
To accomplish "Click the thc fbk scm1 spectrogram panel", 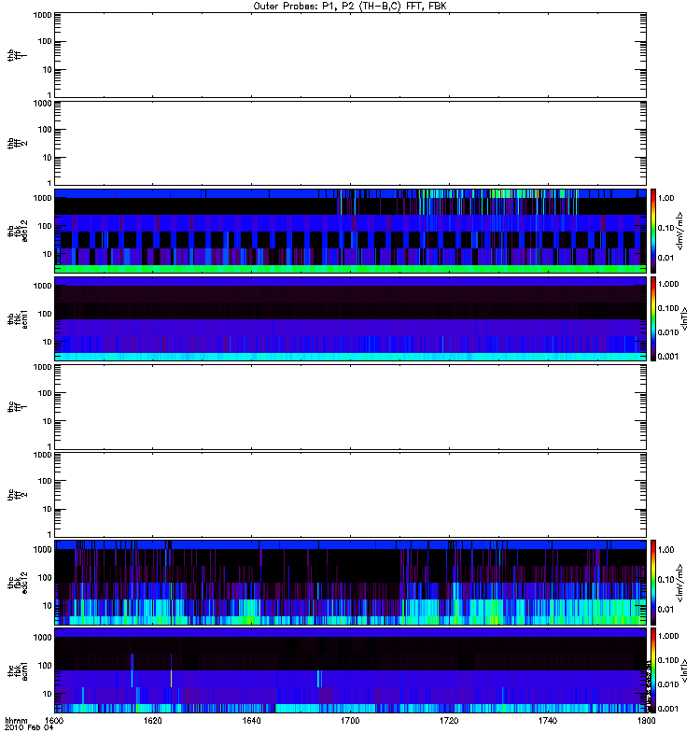I will (351, 670).
